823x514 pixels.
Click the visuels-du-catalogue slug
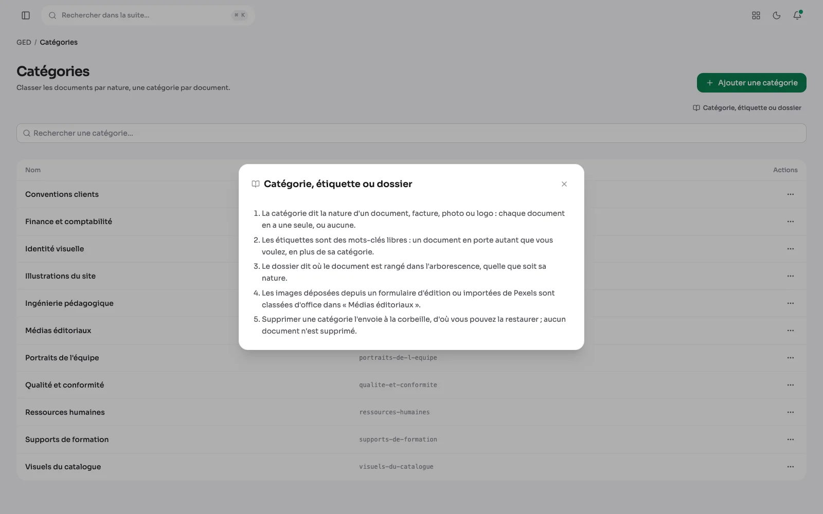(396, 467)
